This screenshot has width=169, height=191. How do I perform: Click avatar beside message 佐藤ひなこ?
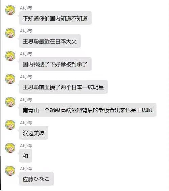(x=10, y=171)
